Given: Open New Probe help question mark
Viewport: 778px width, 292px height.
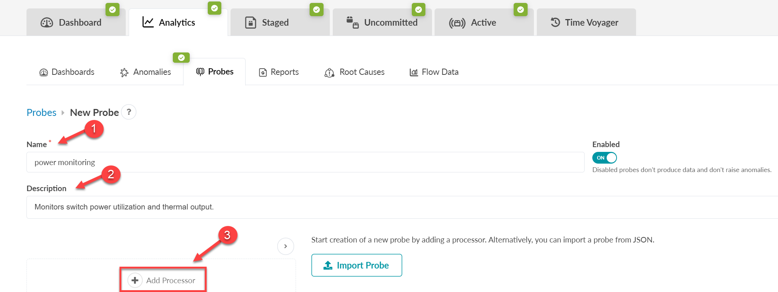Looking at the screenshot, I should tap(129, 112).
